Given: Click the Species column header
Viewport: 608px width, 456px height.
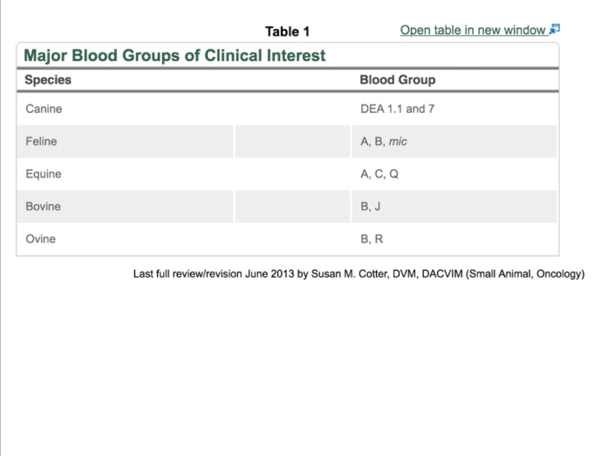Looking at the screenshot, I should pyautogui.click(x=48, y=80).
